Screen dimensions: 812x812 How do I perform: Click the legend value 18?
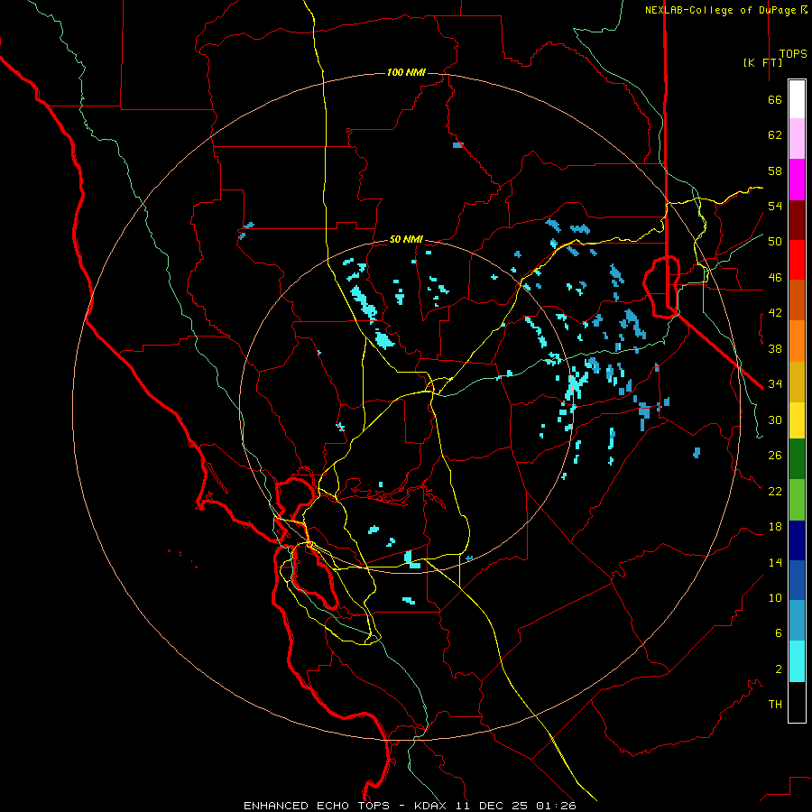pos(775,527)
